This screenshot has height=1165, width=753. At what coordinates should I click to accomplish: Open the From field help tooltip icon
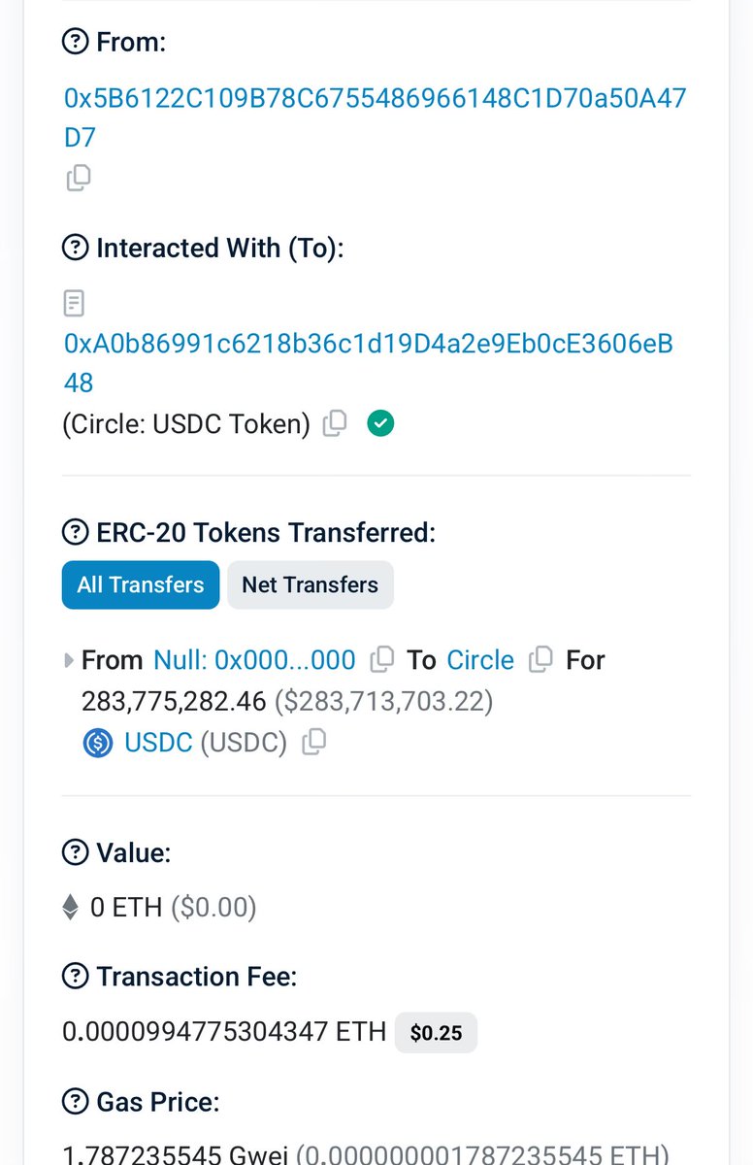point(75,42)
